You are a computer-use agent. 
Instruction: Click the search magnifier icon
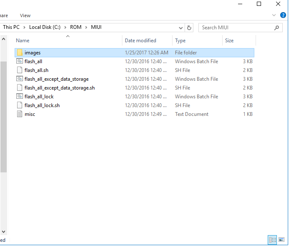[276, 28]
